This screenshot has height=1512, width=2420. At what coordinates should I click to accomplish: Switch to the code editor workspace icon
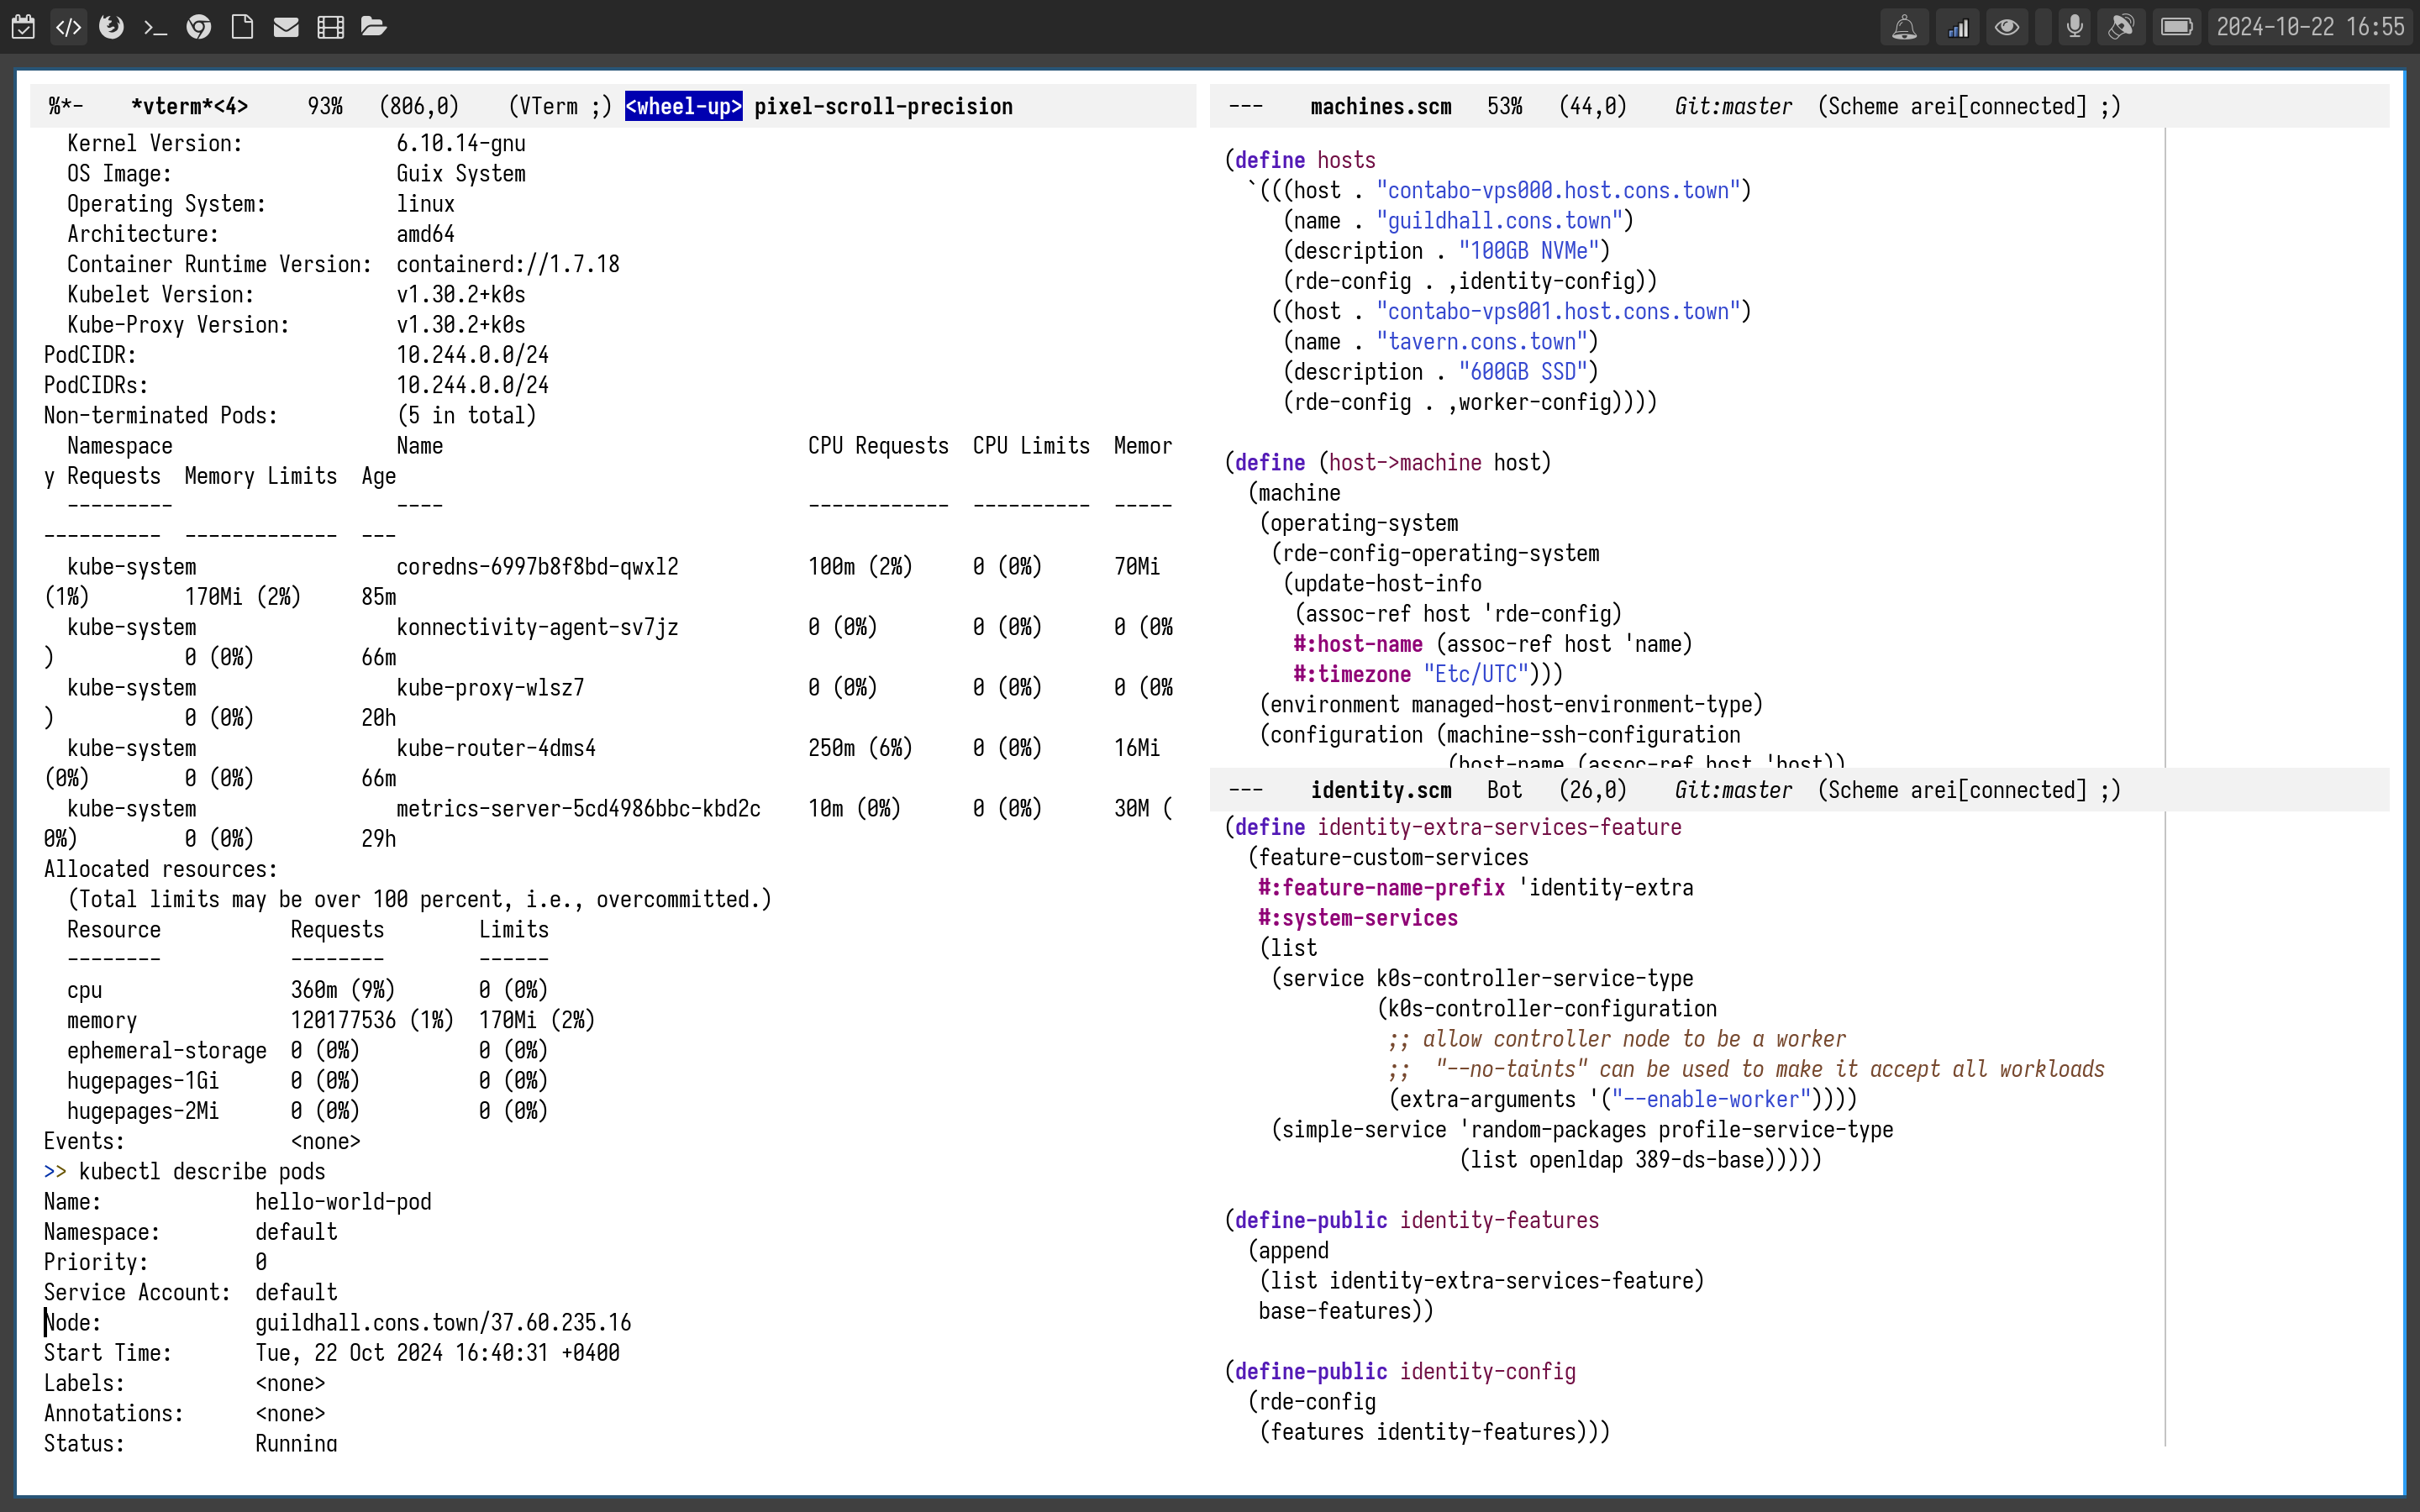click(68, 27)
